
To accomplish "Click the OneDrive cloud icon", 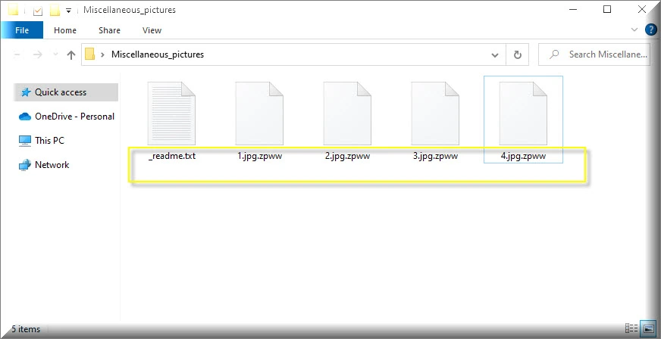I will click(25, 117).
